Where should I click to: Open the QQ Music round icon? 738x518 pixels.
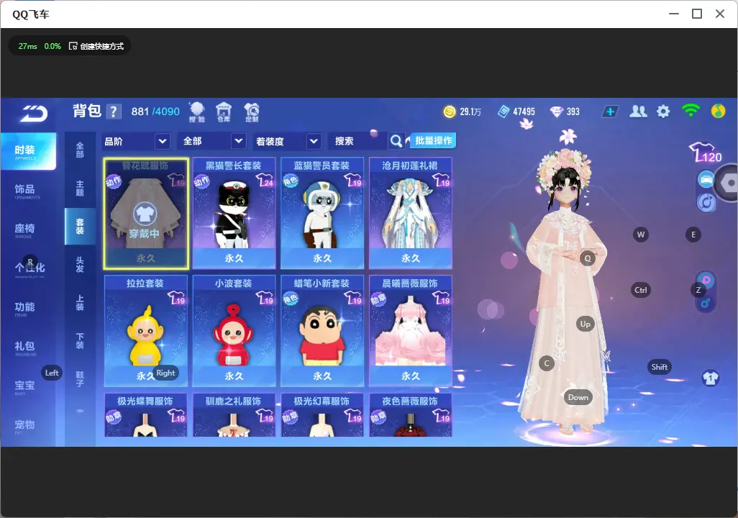[x=718, y=111]
